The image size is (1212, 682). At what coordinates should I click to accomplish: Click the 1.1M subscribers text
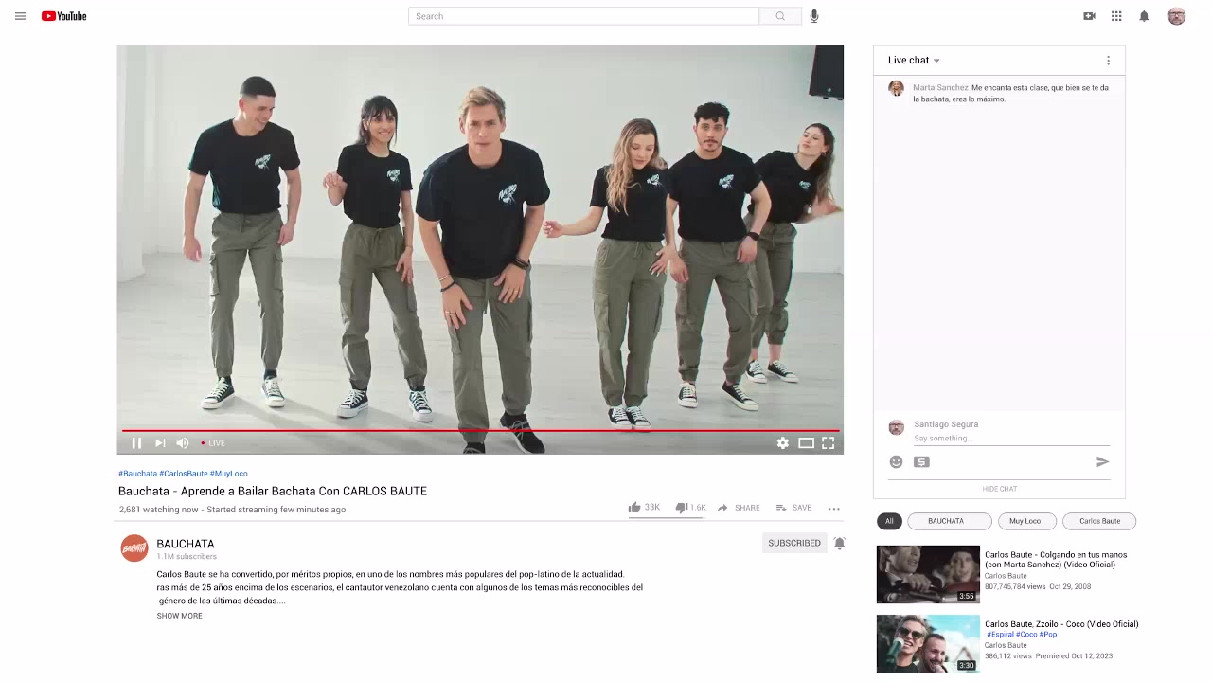(187, 557)
